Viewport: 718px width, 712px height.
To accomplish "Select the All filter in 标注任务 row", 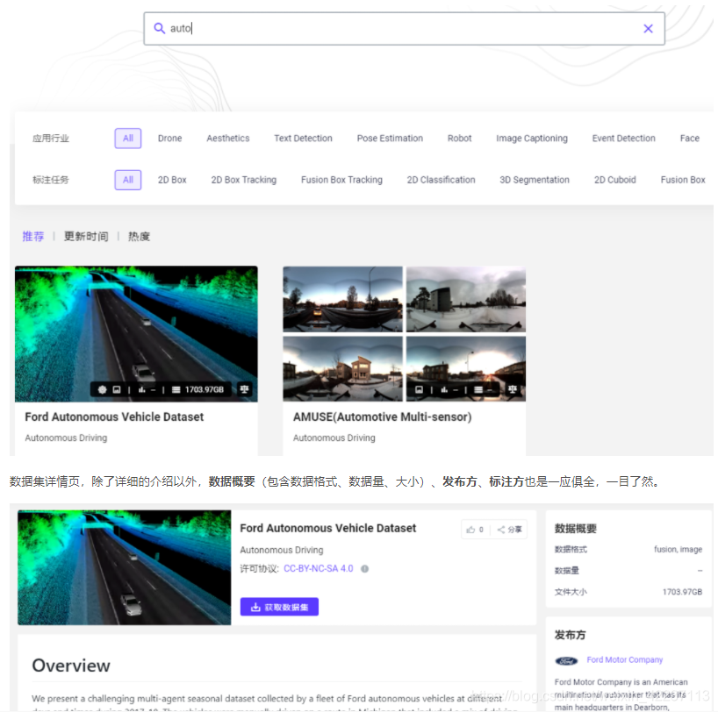I will (128, 180).
